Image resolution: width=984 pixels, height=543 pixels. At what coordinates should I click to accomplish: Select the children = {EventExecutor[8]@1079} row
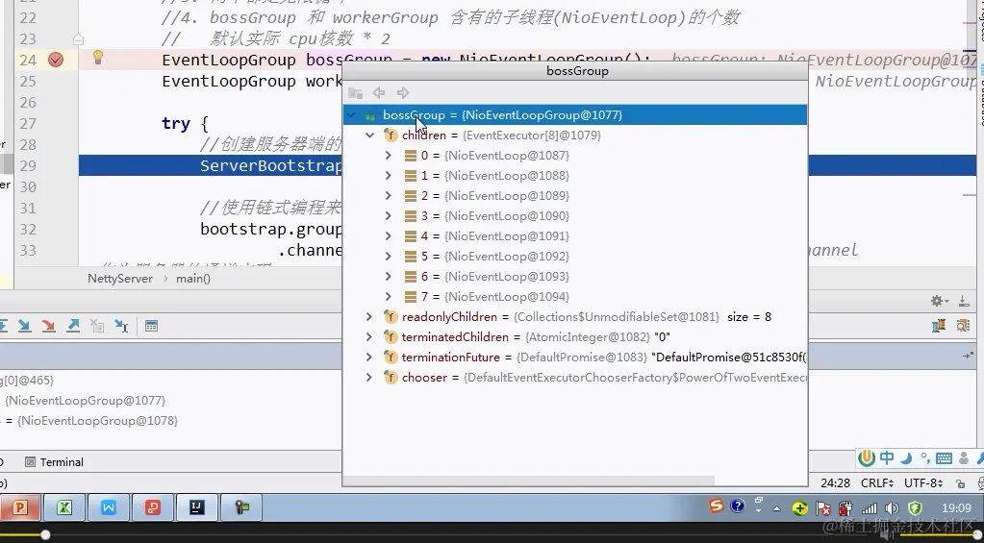point(575,135)
